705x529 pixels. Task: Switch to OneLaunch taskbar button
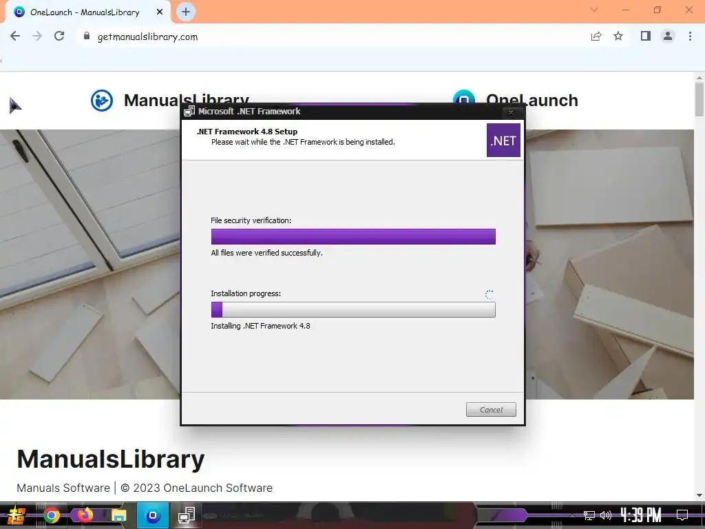(x=153, y=515)
